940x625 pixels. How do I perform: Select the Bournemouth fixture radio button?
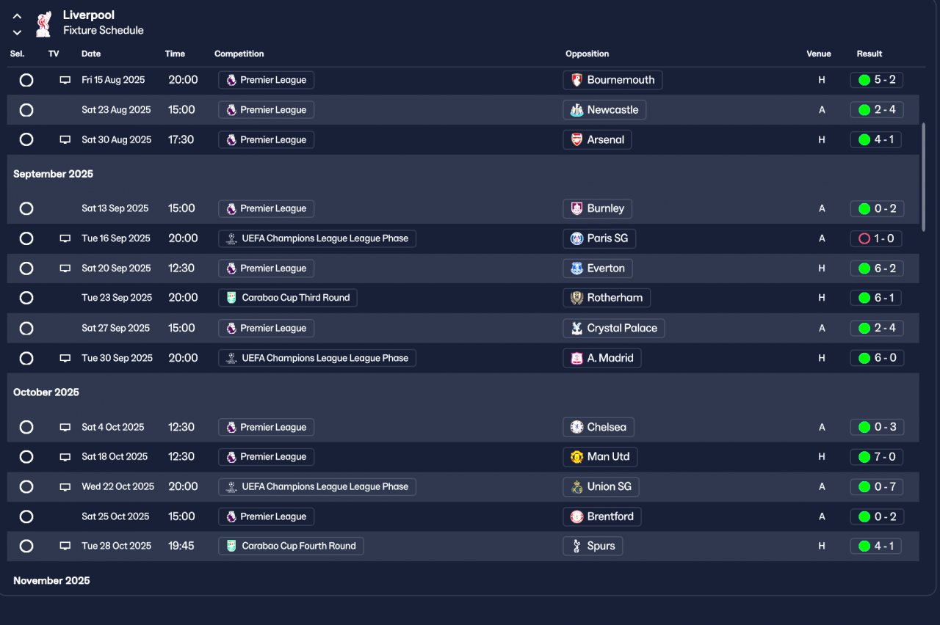(x=26, y=80)
